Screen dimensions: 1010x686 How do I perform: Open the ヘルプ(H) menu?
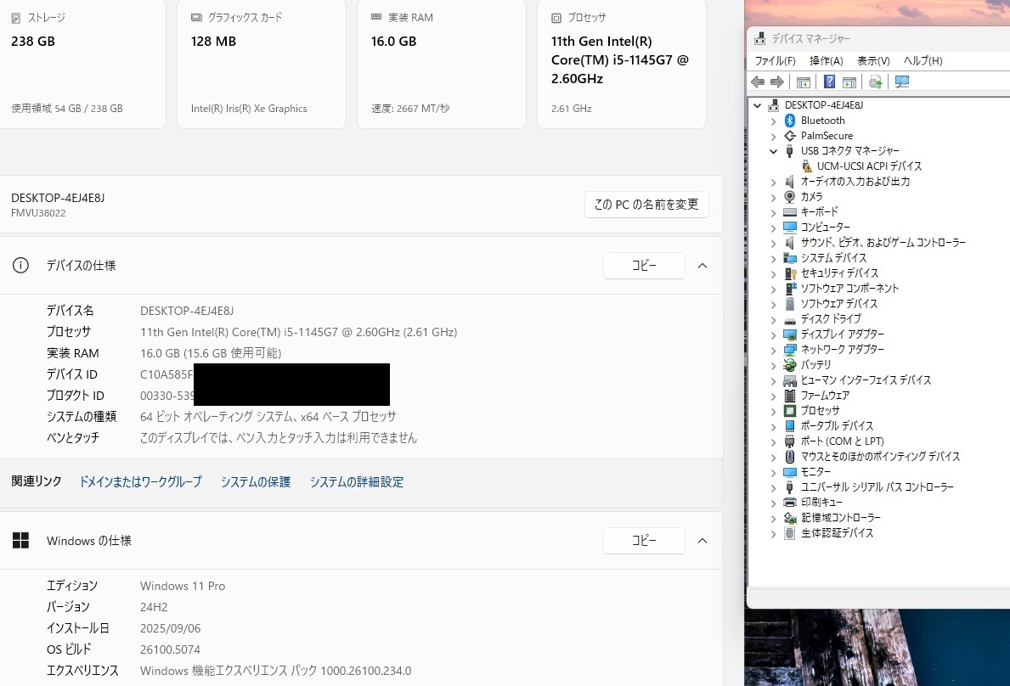click(x=923, y=60)
